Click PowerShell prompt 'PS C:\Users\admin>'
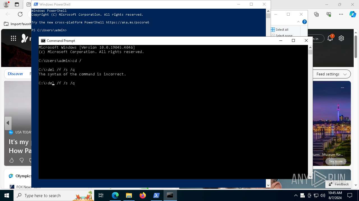 pos(49,30)
